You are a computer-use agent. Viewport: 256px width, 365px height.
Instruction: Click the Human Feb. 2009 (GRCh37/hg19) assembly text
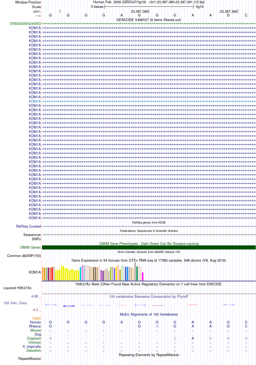pos(120,2)
